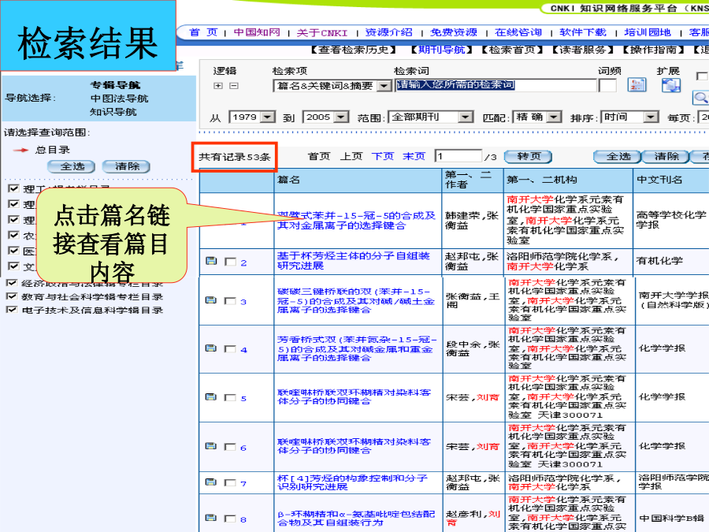This screenshot has height=532, width=709.
Task: Open article 杯[4]芳烃的构象控制和分子识别研究进展
Action: [353, 482]
